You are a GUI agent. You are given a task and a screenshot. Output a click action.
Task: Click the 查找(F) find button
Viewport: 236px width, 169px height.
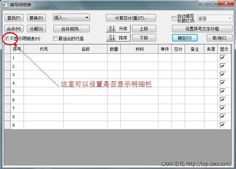click(14, 18)
